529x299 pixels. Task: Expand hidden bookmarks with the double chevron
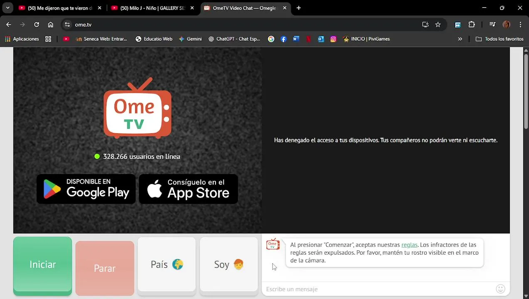click(460, 39)
